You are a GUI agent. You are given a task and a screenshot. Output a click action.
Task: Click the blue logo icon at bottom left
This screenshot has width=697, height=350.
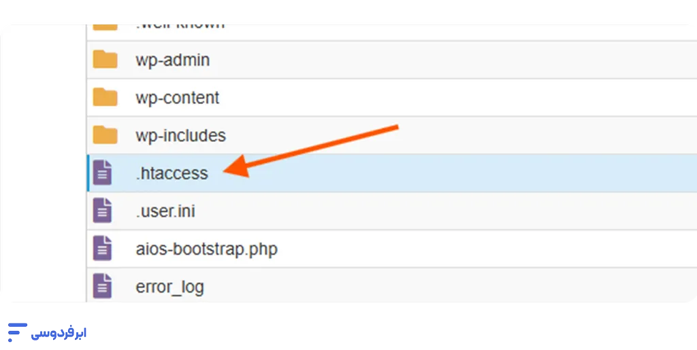pos(16,332)
